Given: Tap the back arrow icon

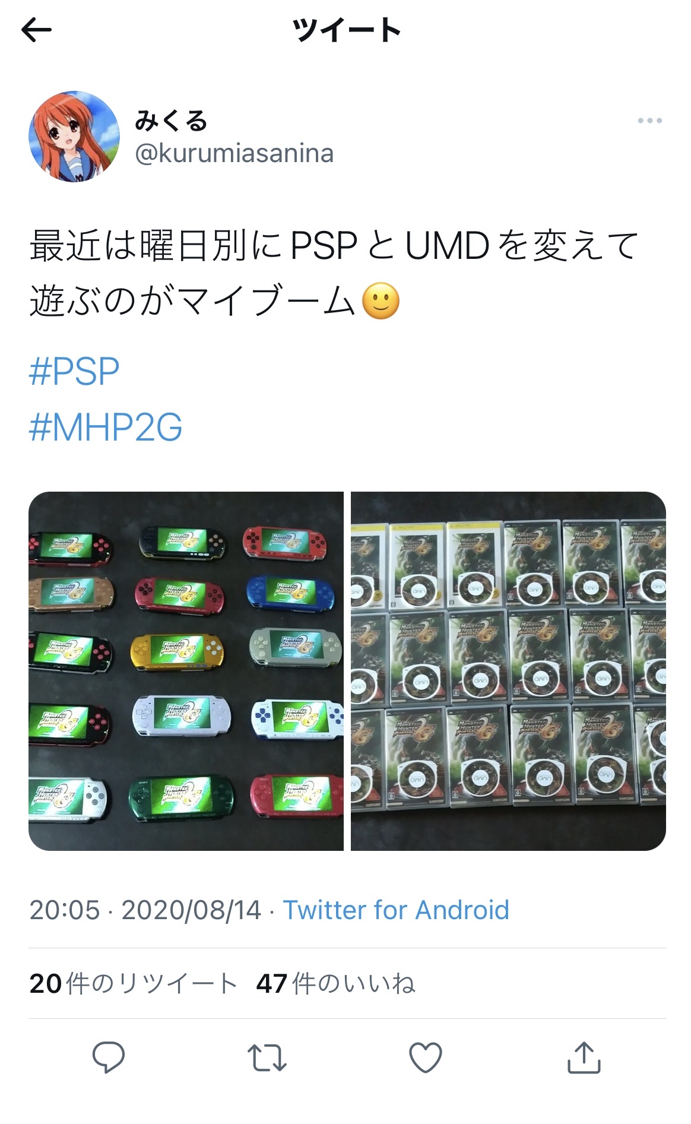Looking at the screenshot, I should 36,30.
